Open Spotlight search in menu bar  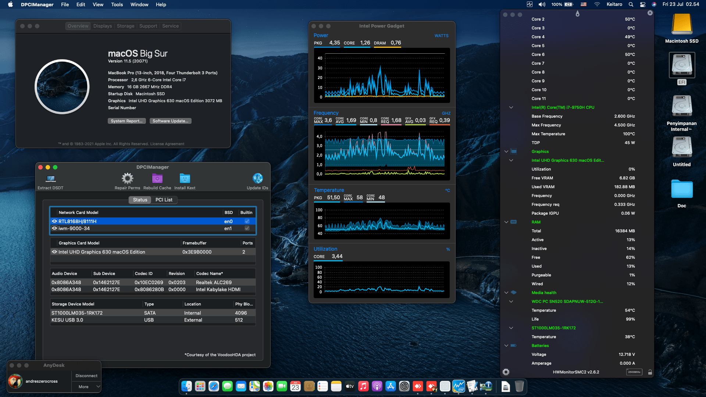pos(631,4)
